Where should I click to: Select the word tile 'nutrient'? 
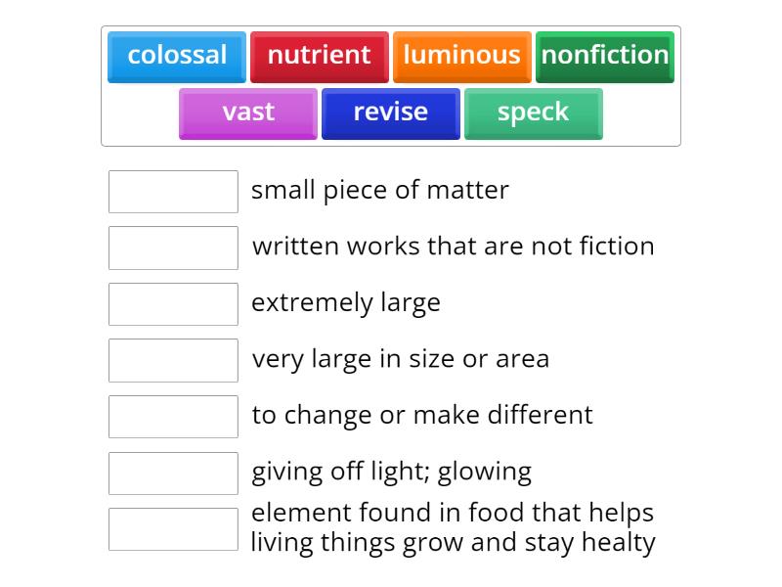(x=320, y=56)
